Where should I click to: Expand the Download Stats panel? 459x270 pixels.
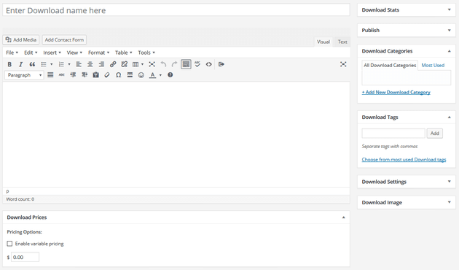click(x=450, y=9)
